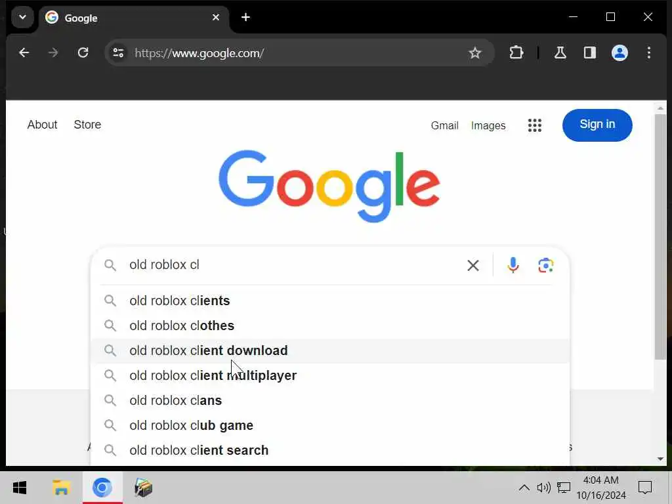Screen dimensions: 672x504
Task: Click the voice search microphone icon
Action: tap(513, 265)
